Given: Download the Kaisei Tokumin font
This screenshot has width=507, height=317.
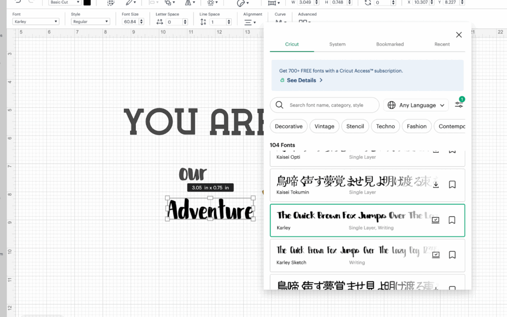Looking at the screenshot, I should pos(436,184).
